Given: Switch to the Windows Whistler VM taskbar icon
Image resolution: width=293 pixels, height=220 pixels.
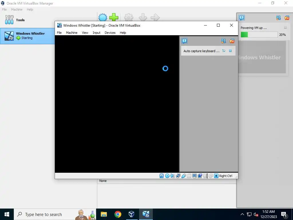Looking at the screenshot, I should [x=146, y=214].
